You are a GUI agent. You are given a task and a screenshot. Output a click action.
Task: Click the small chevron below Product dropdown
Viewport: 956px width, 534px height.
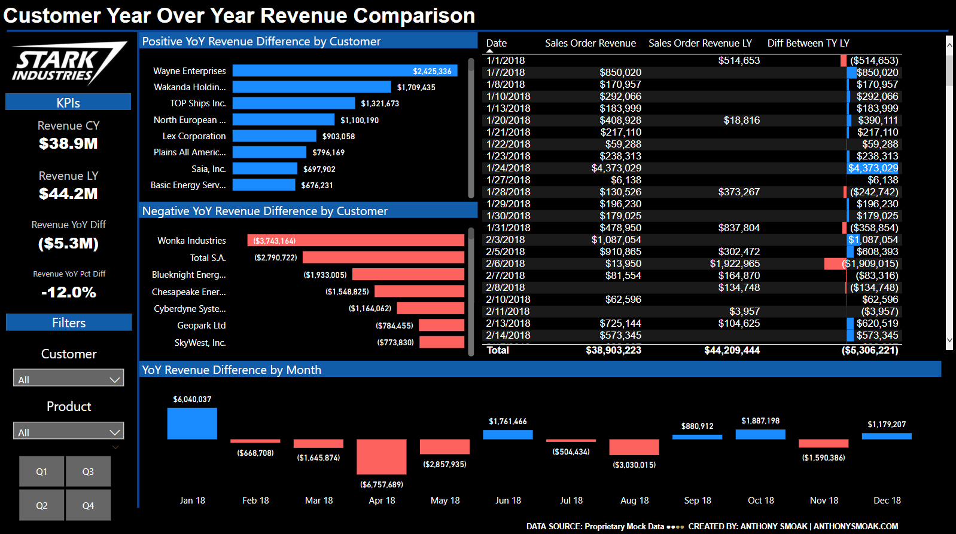pyautogui.click(x=115, y=447)
